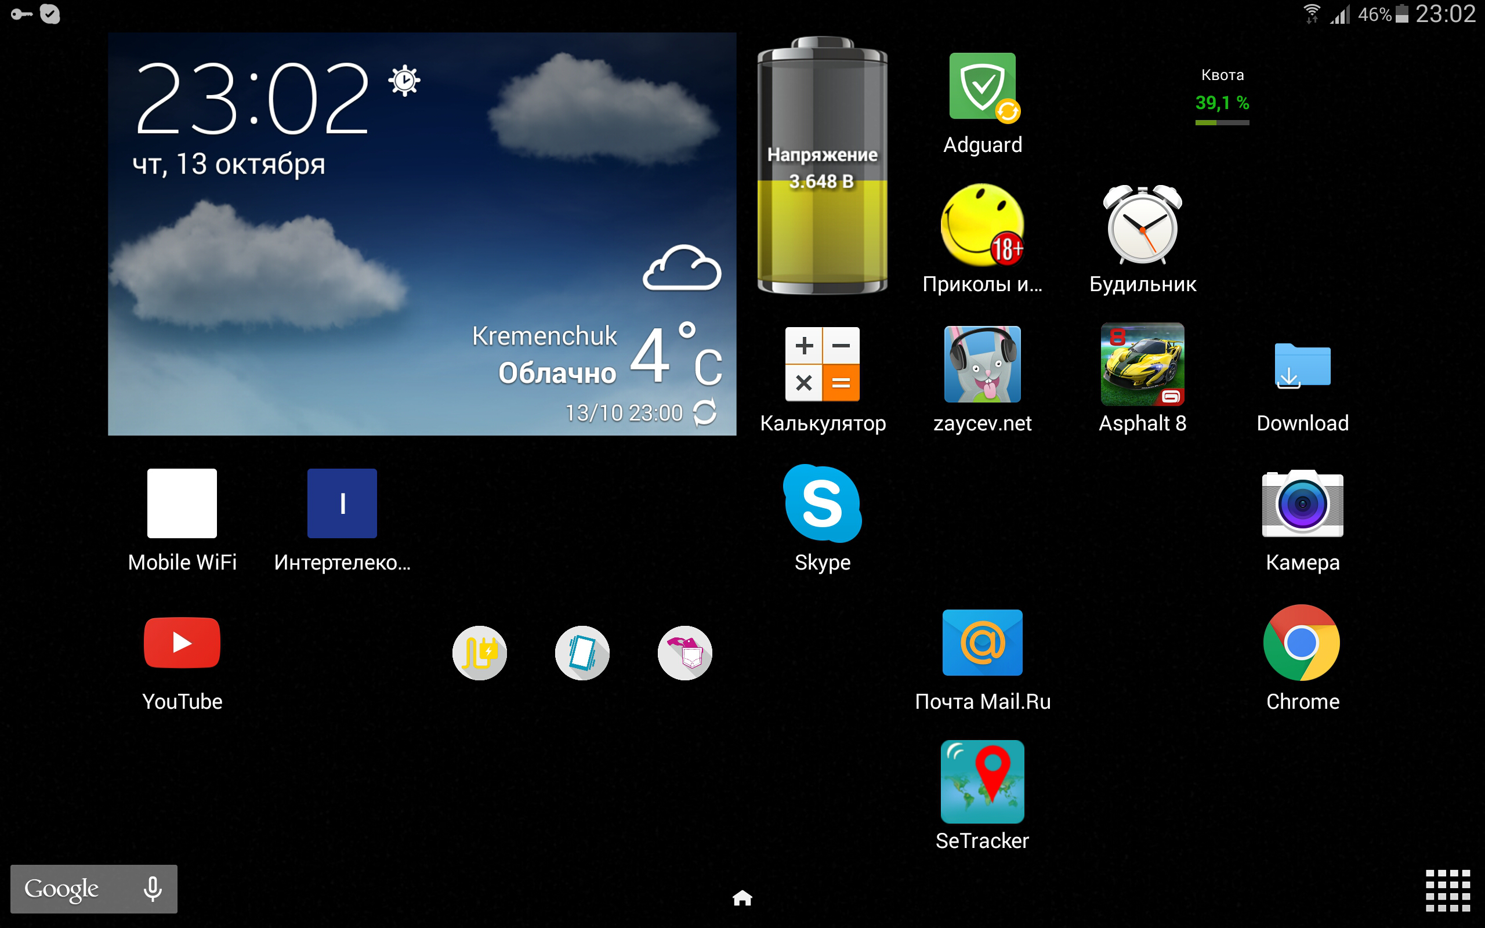Open the battery voltage widget
The width and height of the screenshot is (1485, 928).
click(823, 166)
